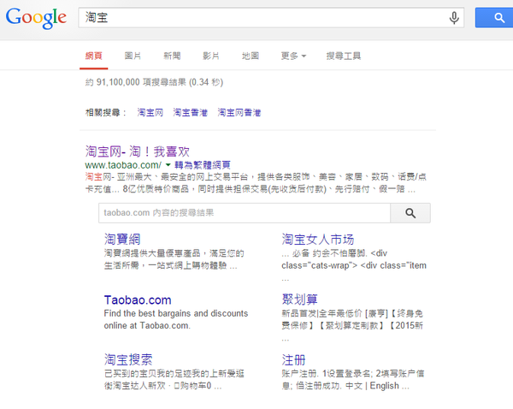Click result count text 約 91,100,000 項搜尋結果
The height and width of the screenshot is (409, 513).
(136, 82)
